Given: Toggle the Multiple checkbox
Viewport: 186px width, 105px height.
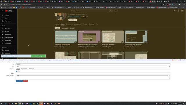Looking at the screenshot, I should 16,71.
